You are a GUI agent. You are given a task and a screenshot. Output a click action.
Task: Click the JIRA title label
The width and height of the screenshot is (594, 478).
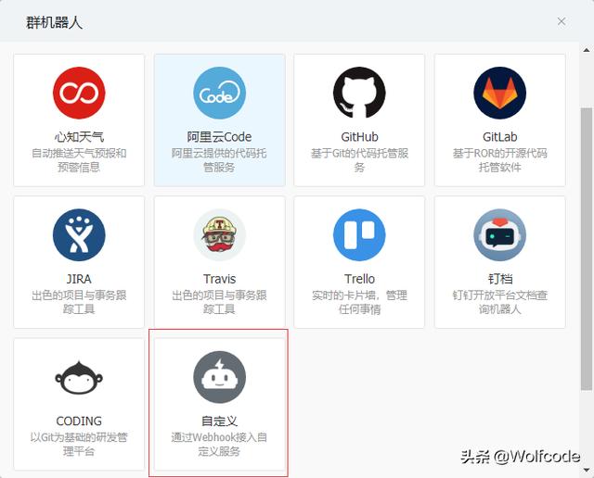(x=79, y=279)
